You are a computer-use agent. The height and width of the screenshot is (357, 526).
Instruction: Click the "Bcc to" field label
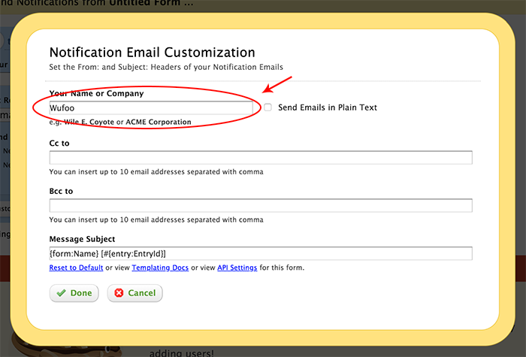pos(62,191)
